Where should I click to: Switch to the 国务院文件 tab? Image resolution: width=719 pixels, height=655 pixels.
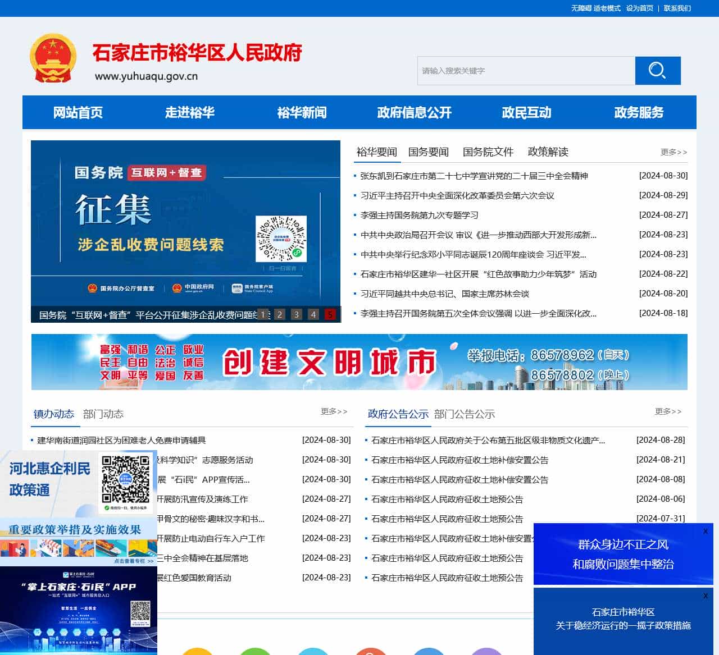click(488, 152)
